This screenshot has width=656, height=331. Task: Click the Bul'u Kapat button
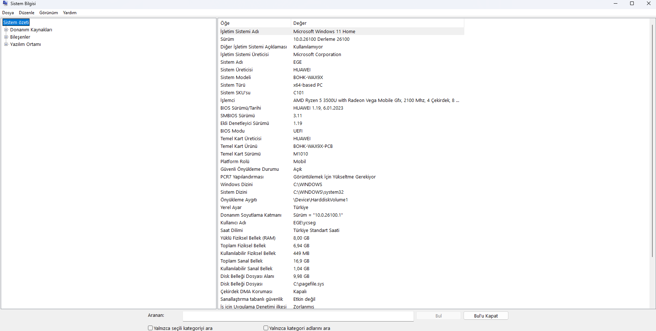486,316
